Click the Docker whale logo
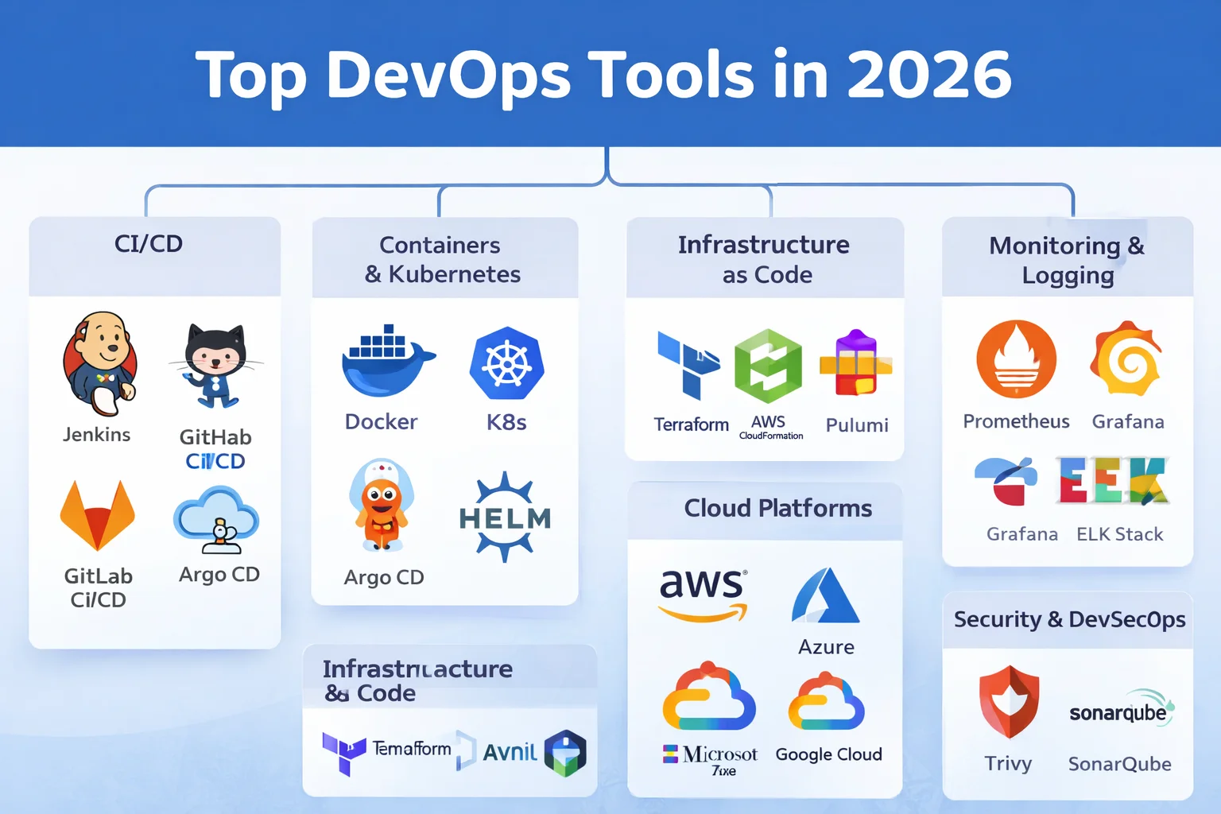Screen dimensions: 1221x814 point(388,360)
